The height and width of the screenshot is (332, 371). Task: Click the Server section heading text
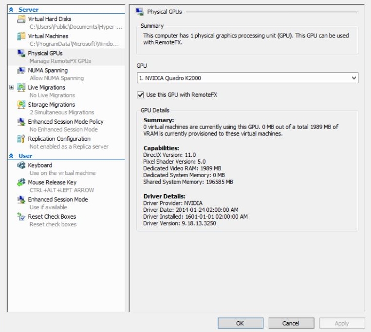coord(28,9)
